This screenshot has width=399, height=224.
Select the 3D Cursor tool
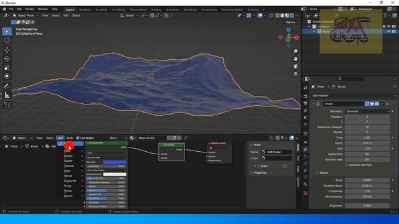pos(7,40)
